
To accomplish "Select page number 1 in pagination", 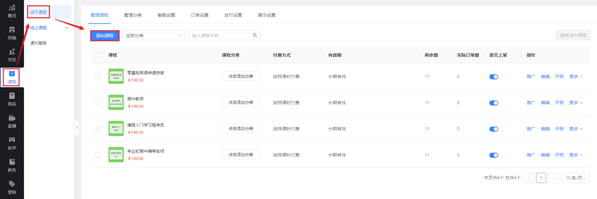I will (x=541, y=178).
